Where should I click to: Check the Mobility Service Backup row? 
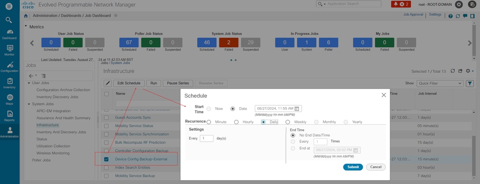click(106, 176)
